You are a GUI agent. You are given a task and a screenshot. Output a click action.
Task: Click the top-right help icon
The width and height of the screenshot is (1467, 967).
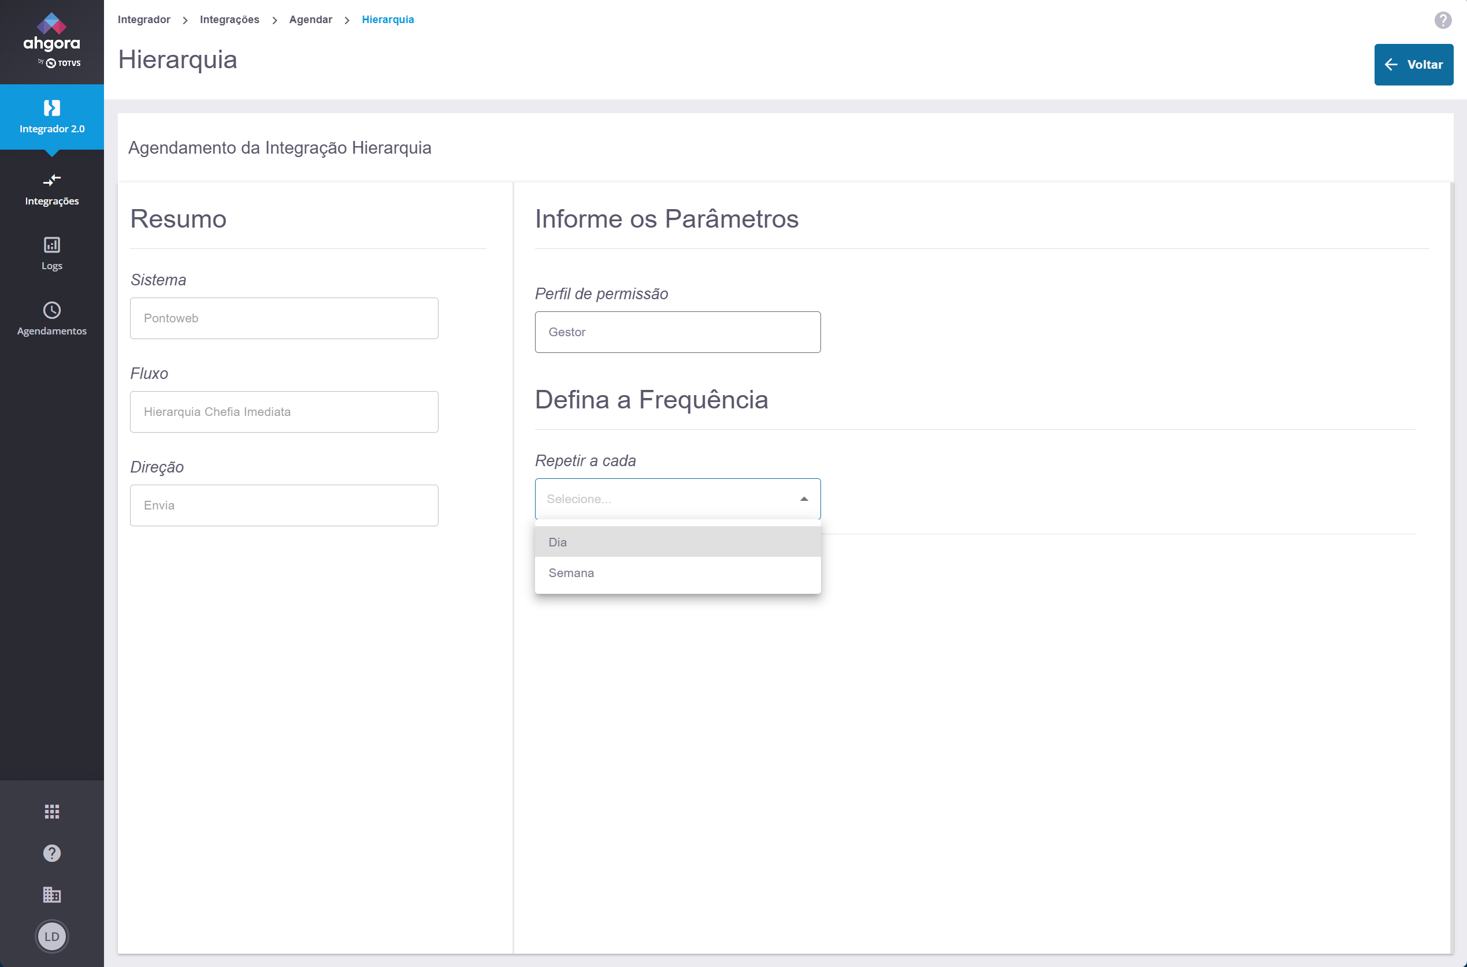[1442, 20]
